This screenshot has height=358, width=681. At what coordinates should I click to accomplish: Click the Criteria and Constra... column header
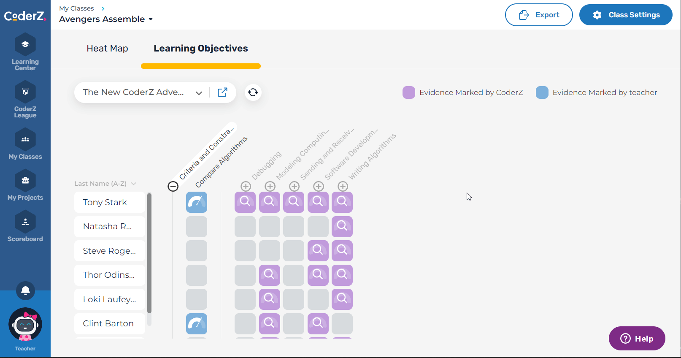point(206,153)
